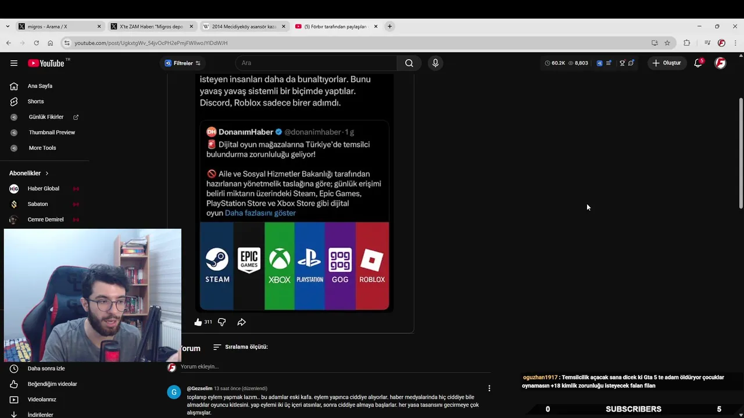Click the address bar URL
The image size is (744, 418).
coord(151,43)
